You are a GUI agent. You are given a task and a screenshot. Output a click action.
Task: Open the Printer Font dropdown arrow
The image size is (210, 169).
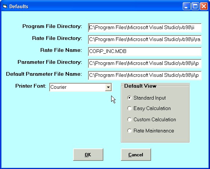pos(108,87)
